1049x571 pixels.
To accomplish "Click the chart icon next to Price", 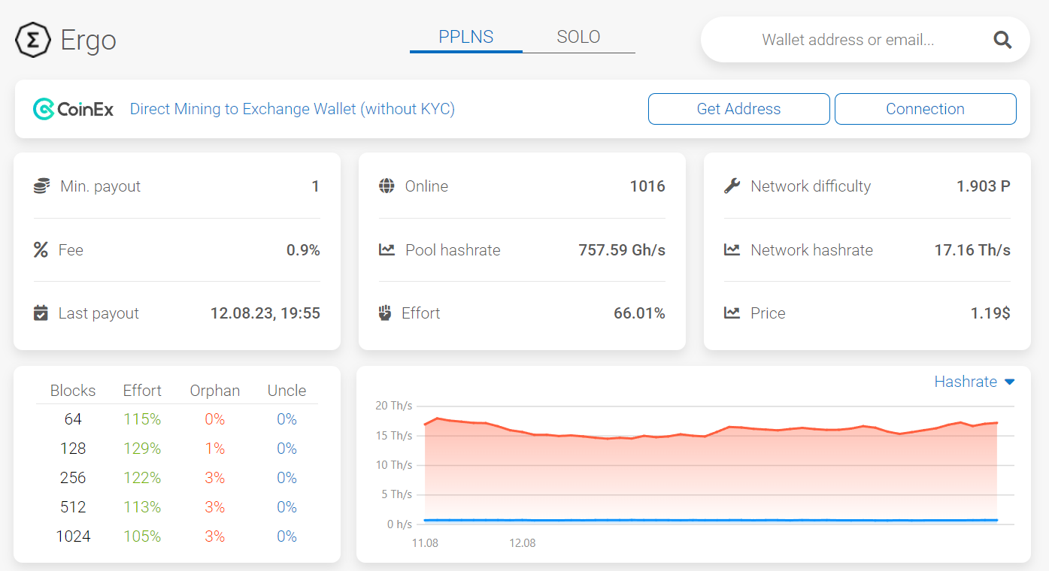I will coord(731,313).
